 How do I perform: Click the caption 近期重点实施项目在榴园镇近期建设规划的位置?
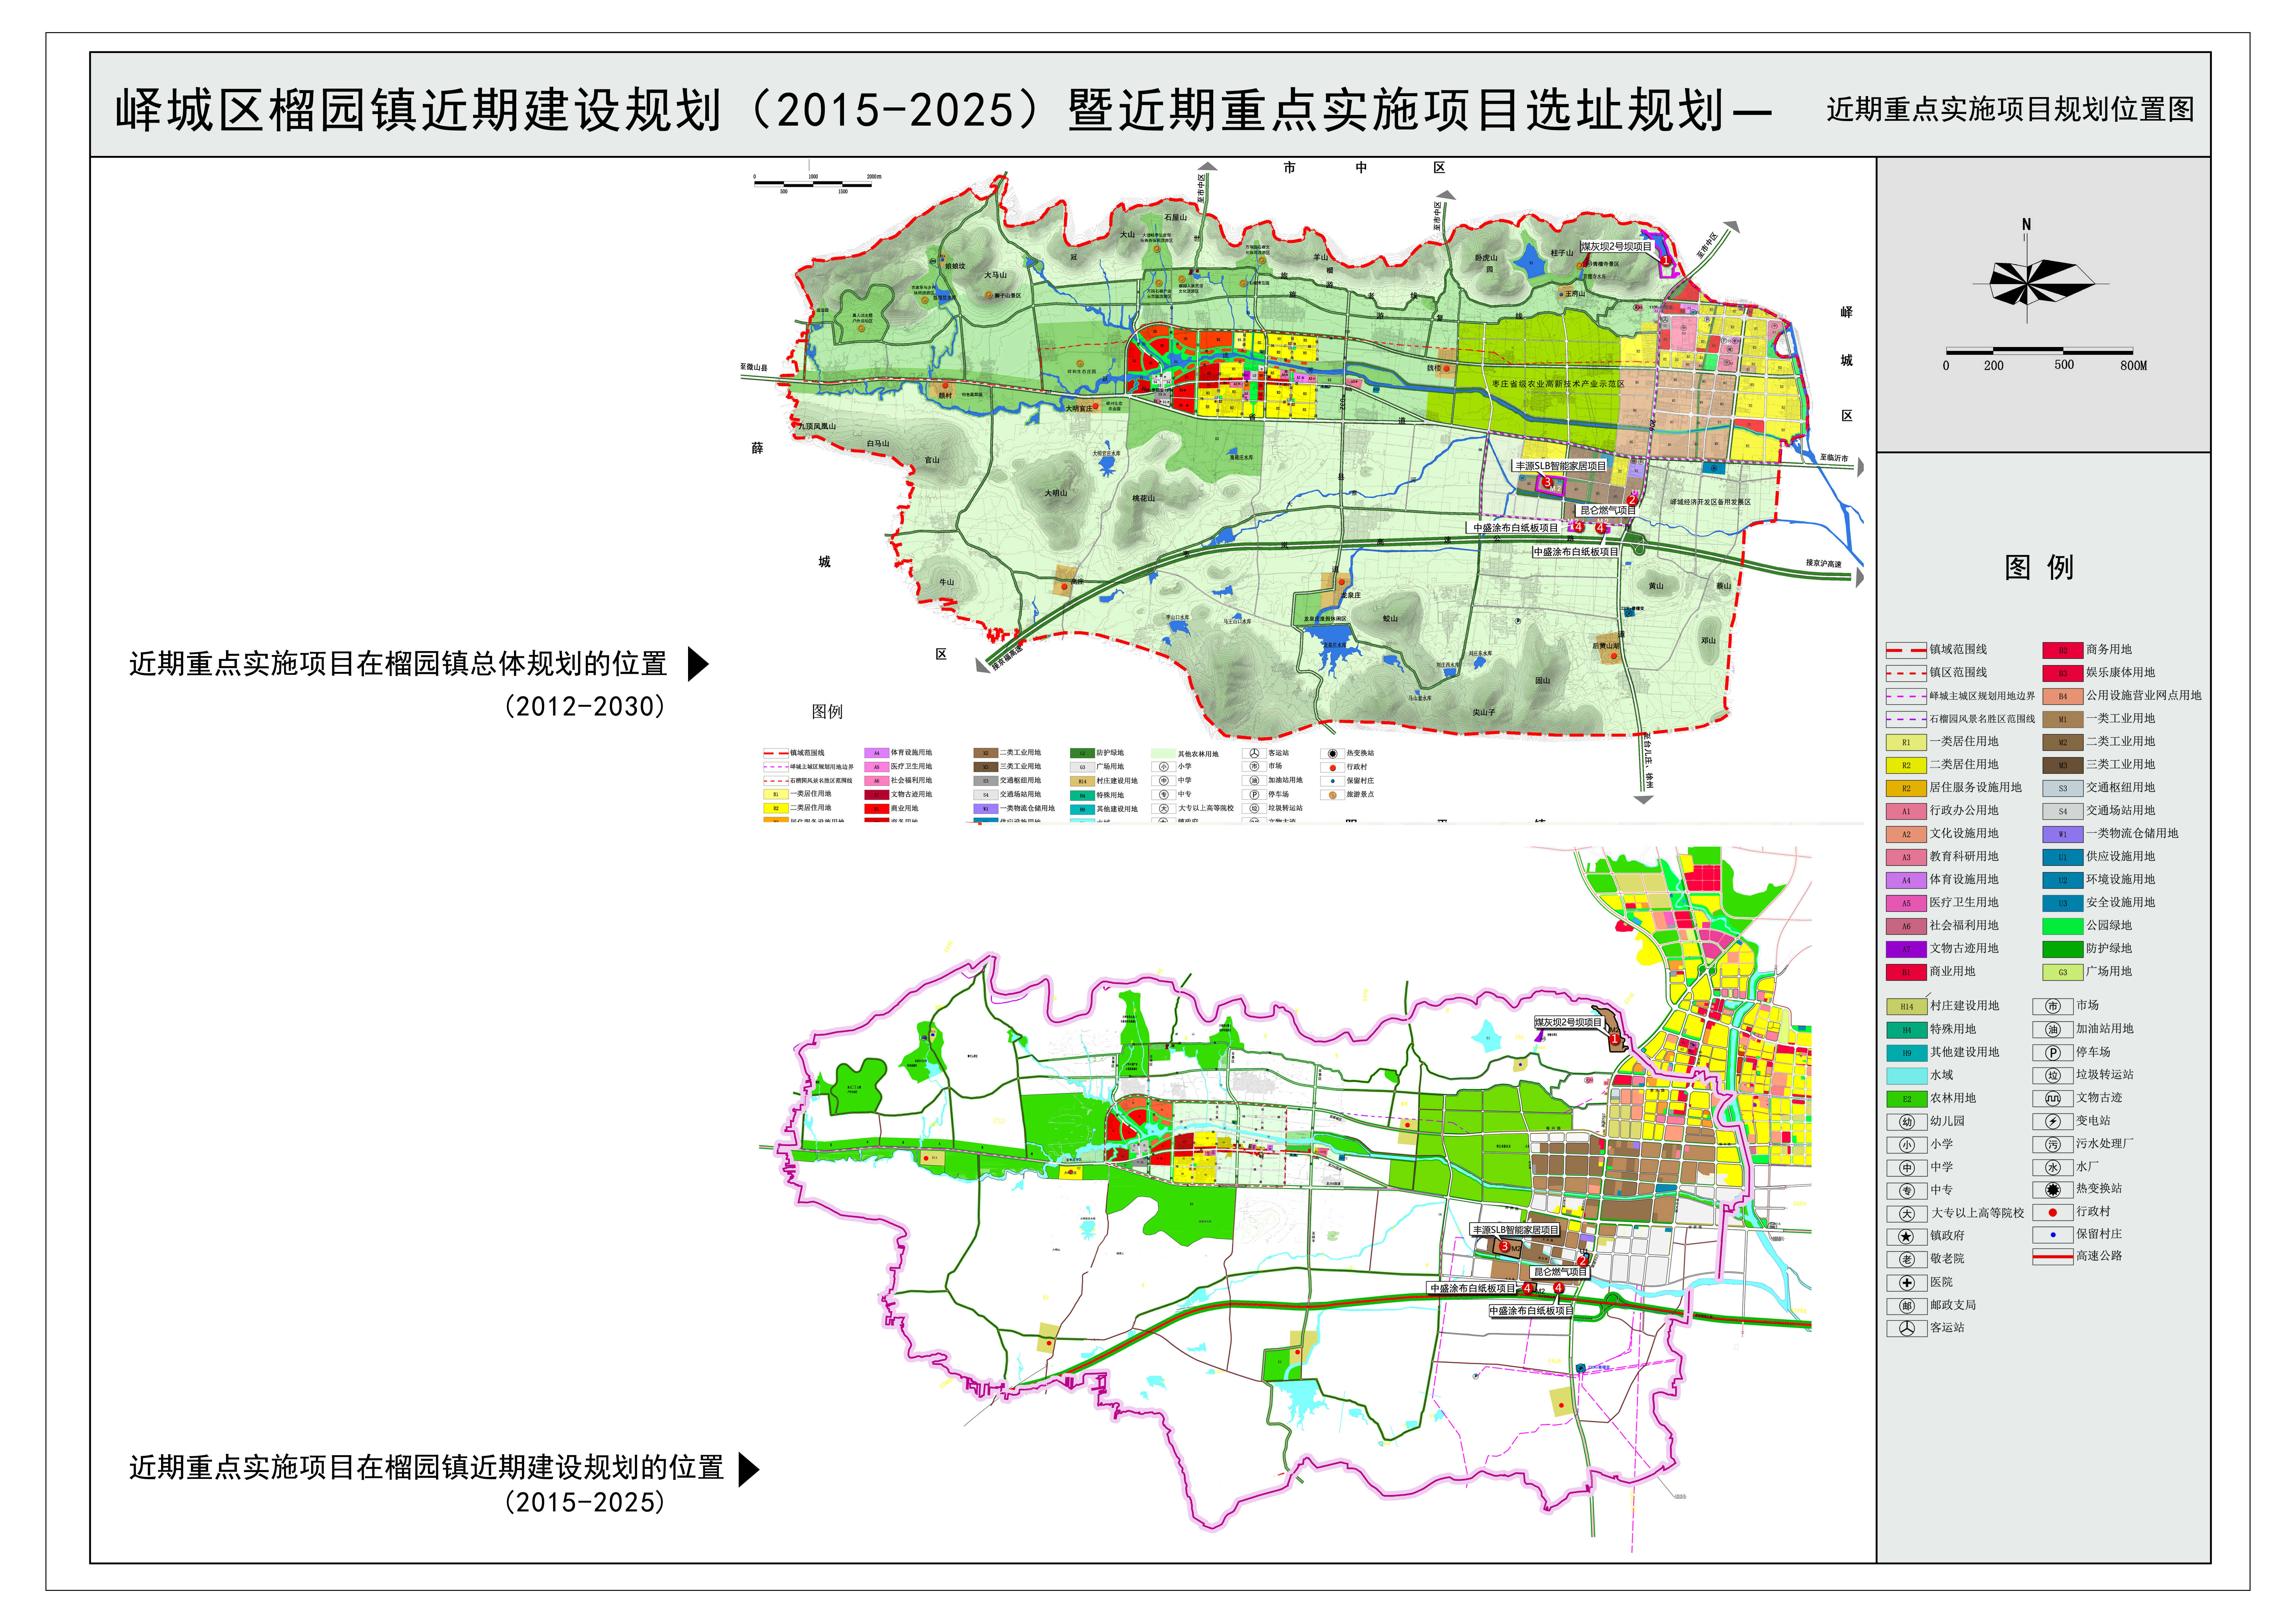tap(426, 1467)
